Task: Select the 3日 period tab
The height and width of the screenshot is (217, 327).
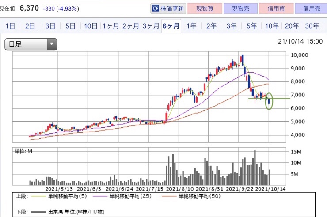Action: click(x=50, y=26)
